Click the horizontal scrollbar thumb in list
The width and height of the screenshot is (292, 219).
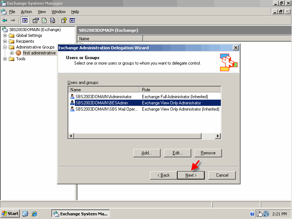(138, 136)
